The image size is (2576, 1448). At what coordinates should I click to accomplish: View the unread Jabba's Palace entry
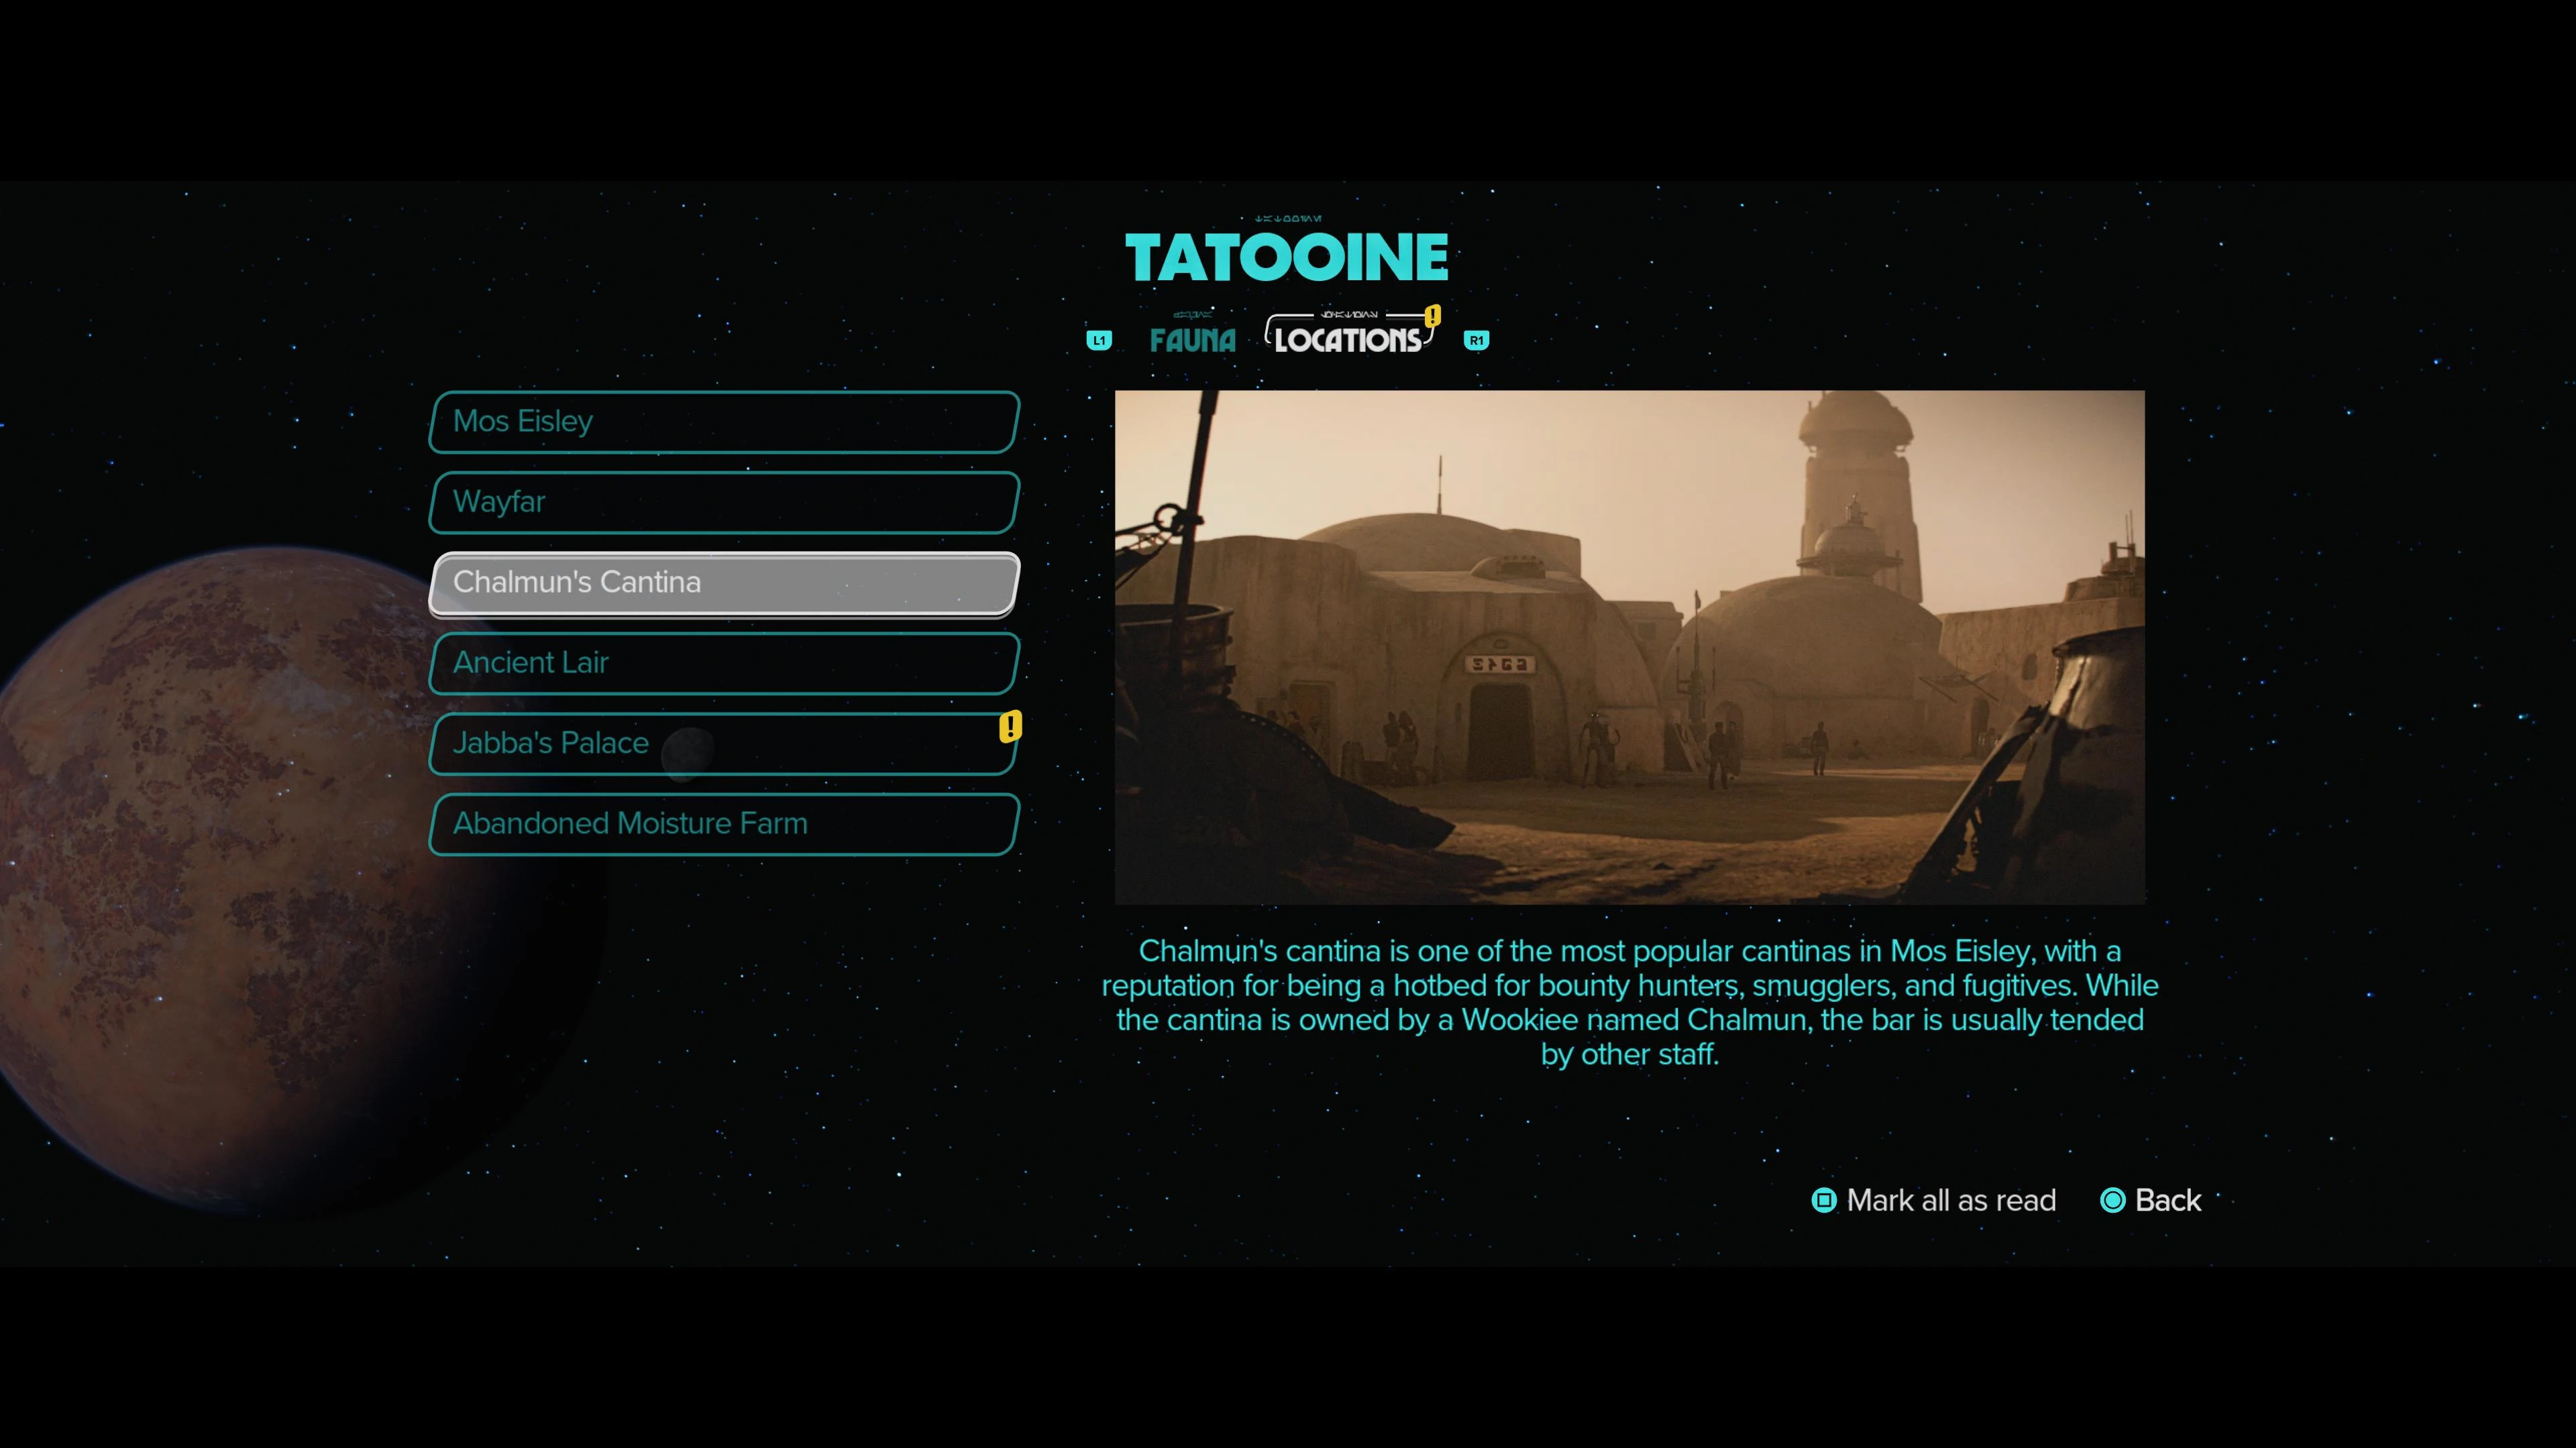coord(724,743)
